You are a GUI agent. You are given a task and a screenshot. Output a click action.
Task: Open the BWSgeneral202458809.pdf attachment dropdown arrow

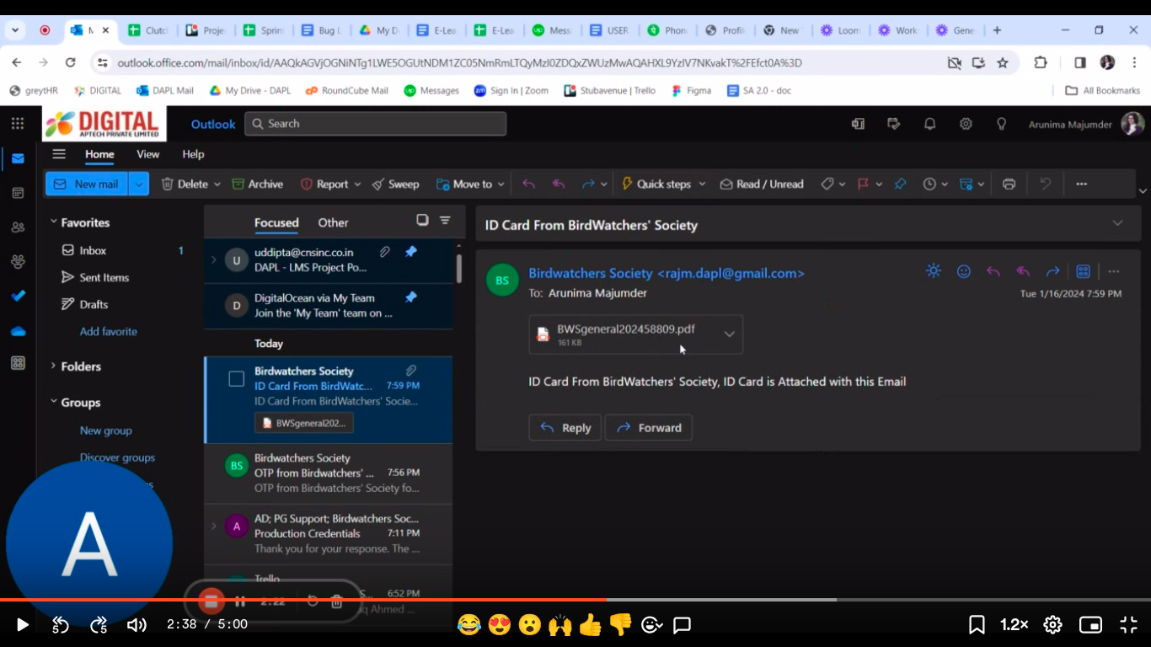(x=730, y=334)
